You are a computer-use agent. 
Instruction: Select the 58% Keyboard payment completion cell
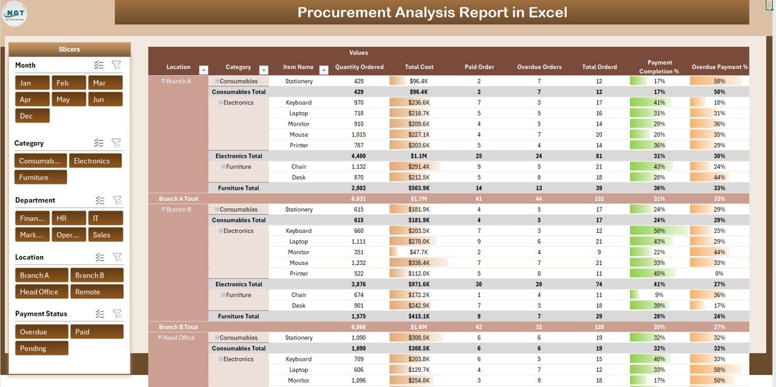[x=660, y=231]
